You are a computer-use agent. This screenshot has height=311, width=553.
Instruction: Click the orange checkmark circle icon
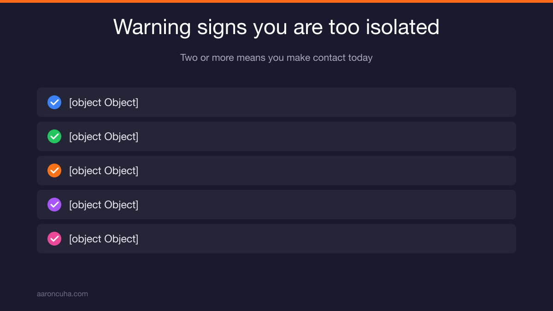pyautogui.click(x=54, y=170)
